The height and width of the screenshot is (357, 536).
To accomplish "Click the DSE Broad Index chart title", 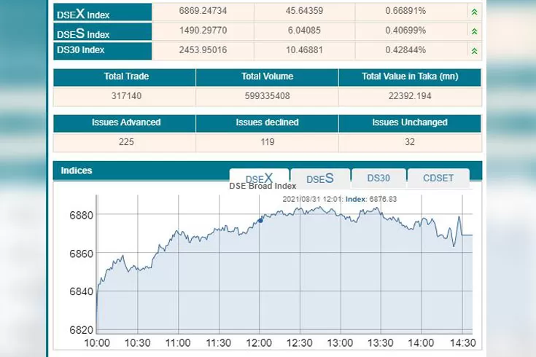I will coord(263,187).
